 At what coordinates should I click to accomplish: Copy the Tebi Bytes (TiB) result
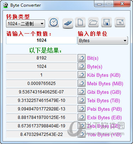point(82,100)
